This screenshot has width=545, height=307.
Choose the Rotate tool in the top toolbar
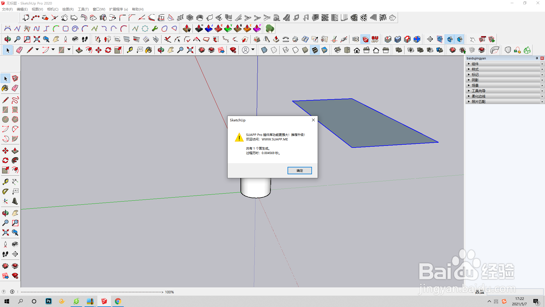tap(108, 50)
